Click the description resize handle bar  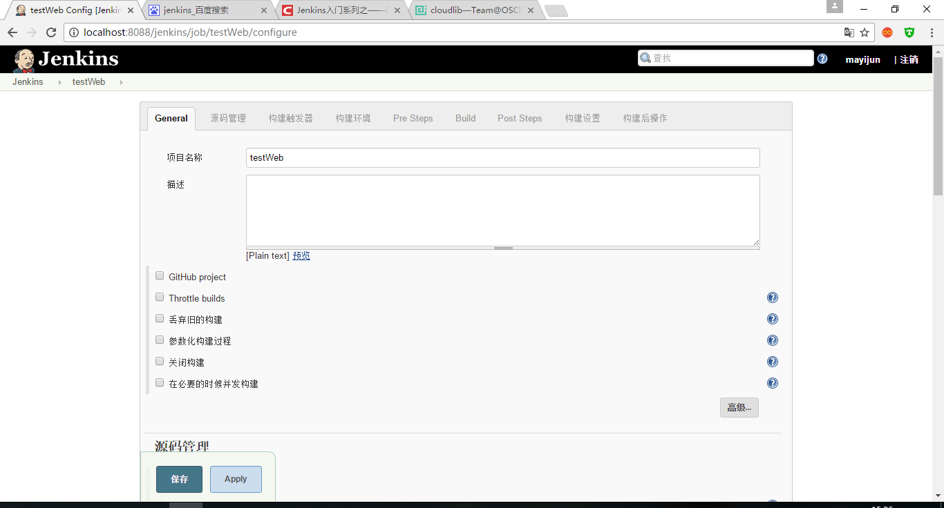coord(503,248)
